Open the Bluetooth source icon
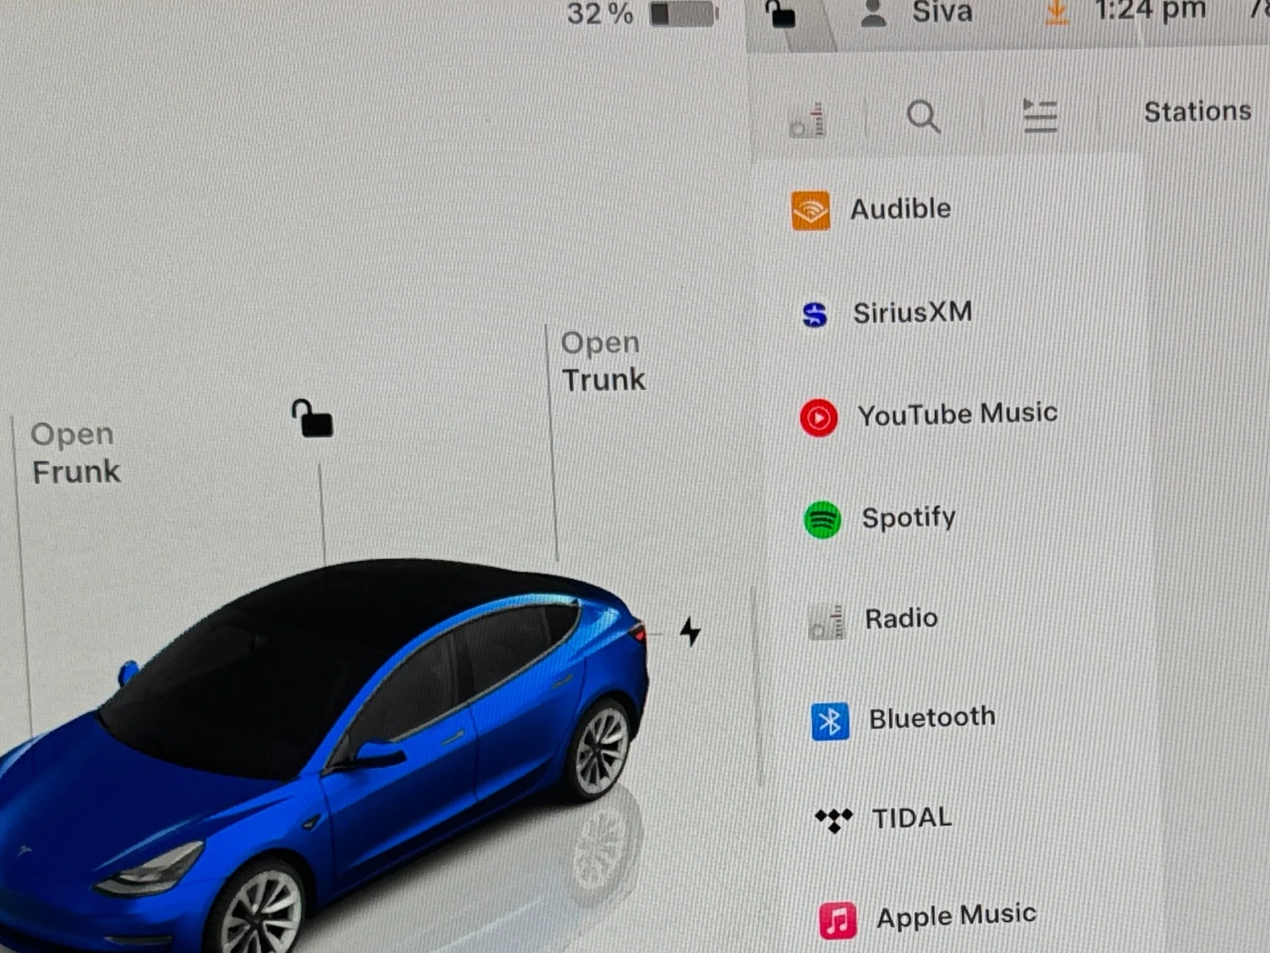The width and height of the screenshot is (1270, 953). [x=830, y=721]
